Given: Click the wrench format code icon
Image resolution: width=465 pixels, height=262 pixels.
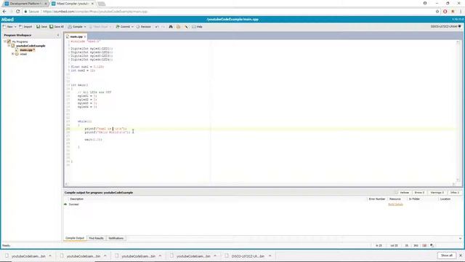Looking at the screenshot, I should pos(186,27).
